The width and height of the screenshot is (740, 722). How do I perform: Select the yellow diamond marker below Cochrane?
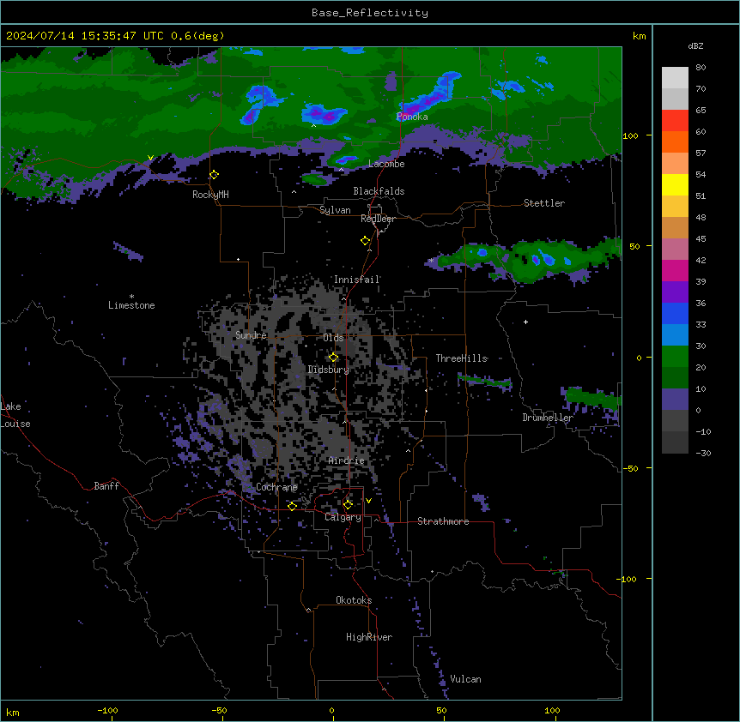coord(292,506)
